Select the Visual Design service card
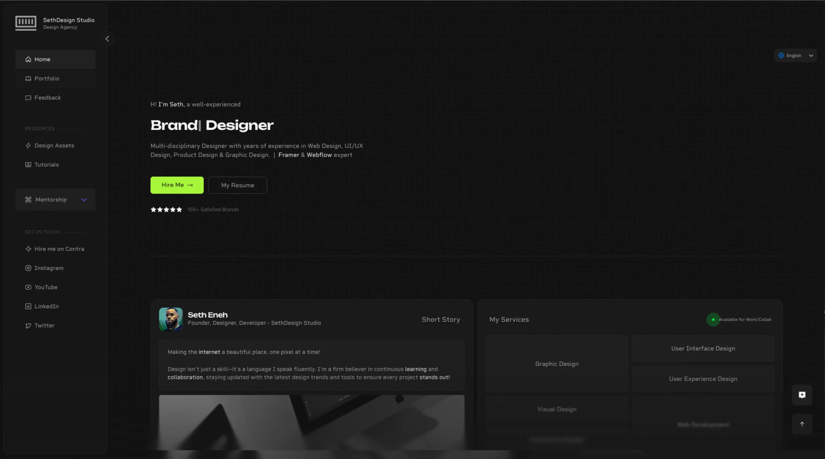825x459 pixels. point(557,409)
